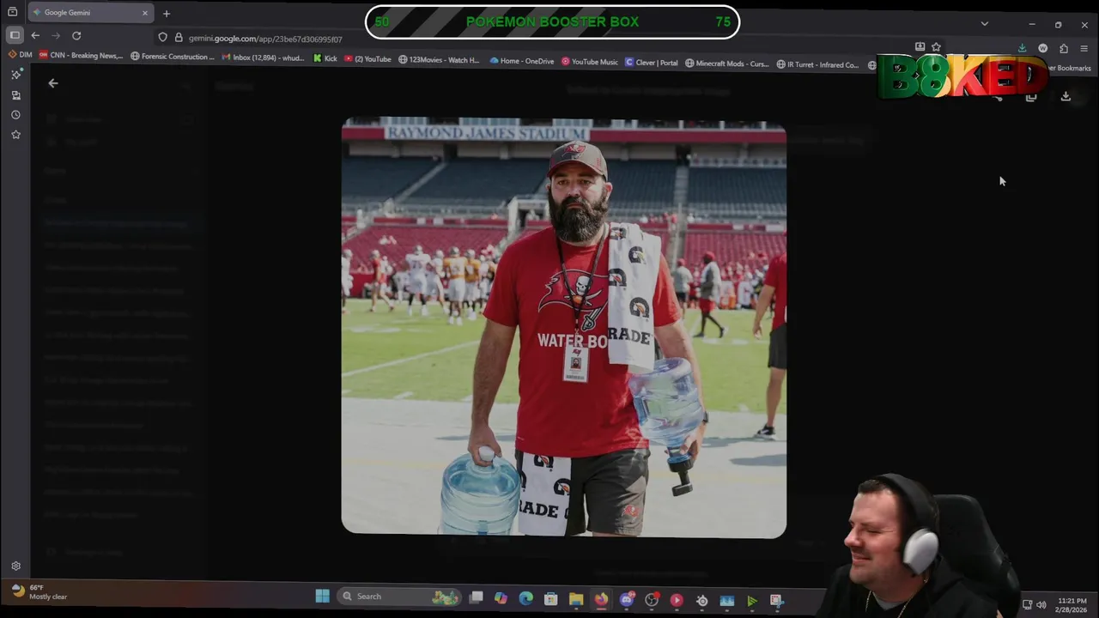Open synced tabs sidebar icon
The width and height of the screenshot is (1099, 618).
tap(15, 95)
